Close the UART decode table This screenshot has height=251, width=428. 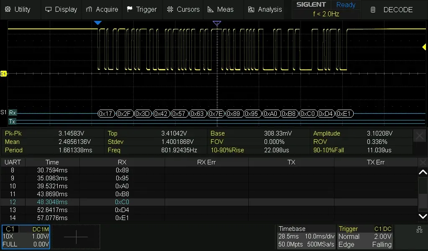(x=423, y=162)
